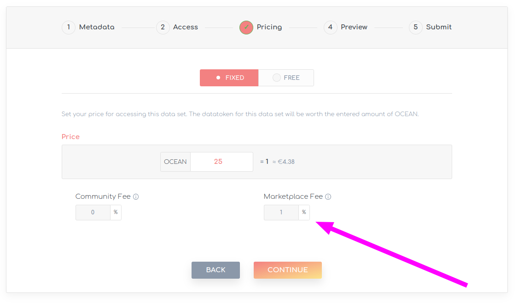Jump to the Submit step label
The height and width of the screenshot is (303, 524).
[x=439, y=28]
